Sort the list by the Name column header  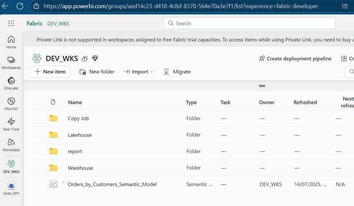[x=75, y=102]
